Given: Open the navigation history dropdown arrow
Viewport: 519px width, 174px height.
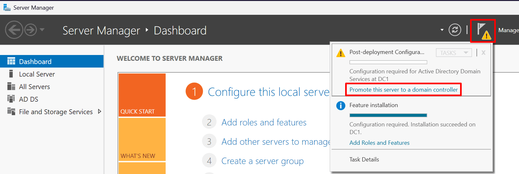Looking at the screenshot, I should (42, 30).
